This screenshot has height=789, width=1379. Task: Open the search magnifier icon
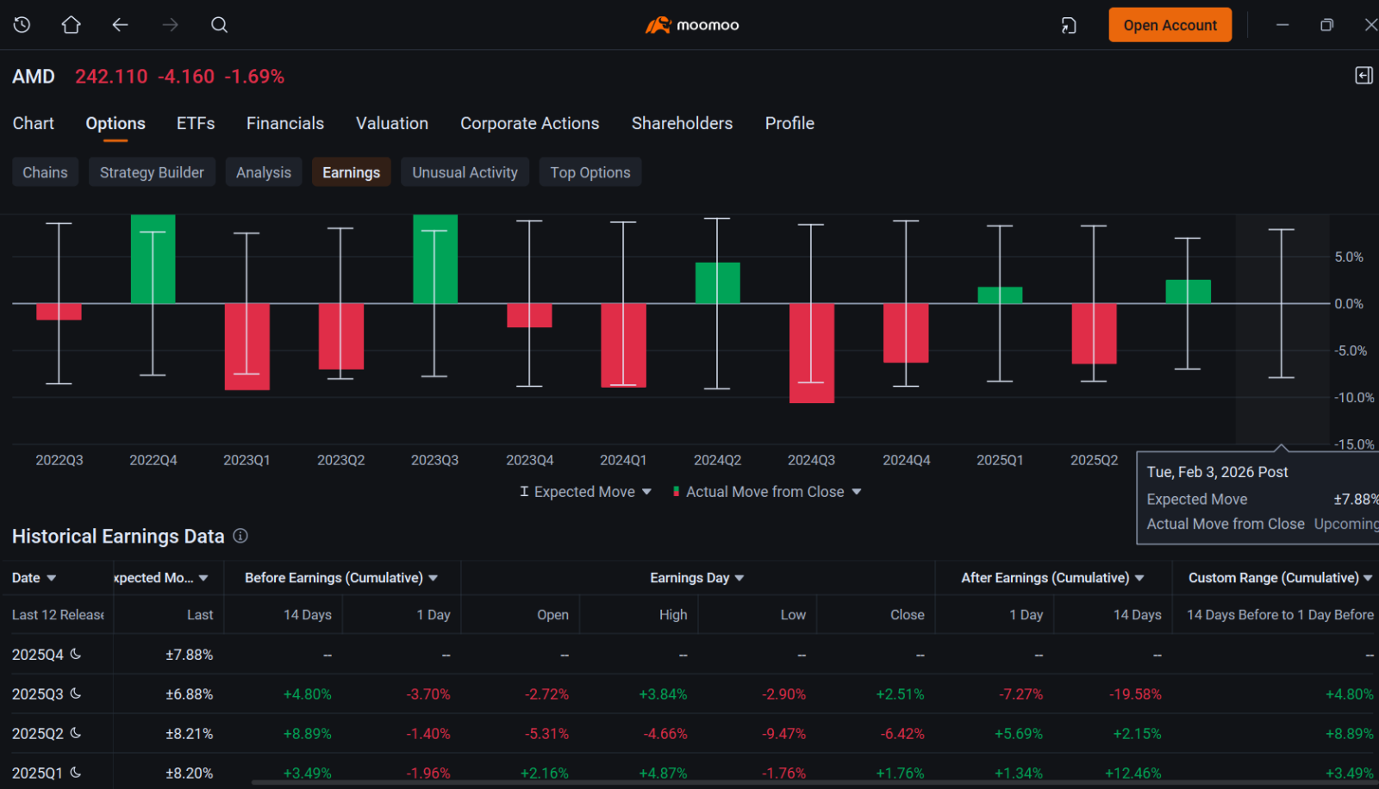pyautogui.click(x=220, y=25)
